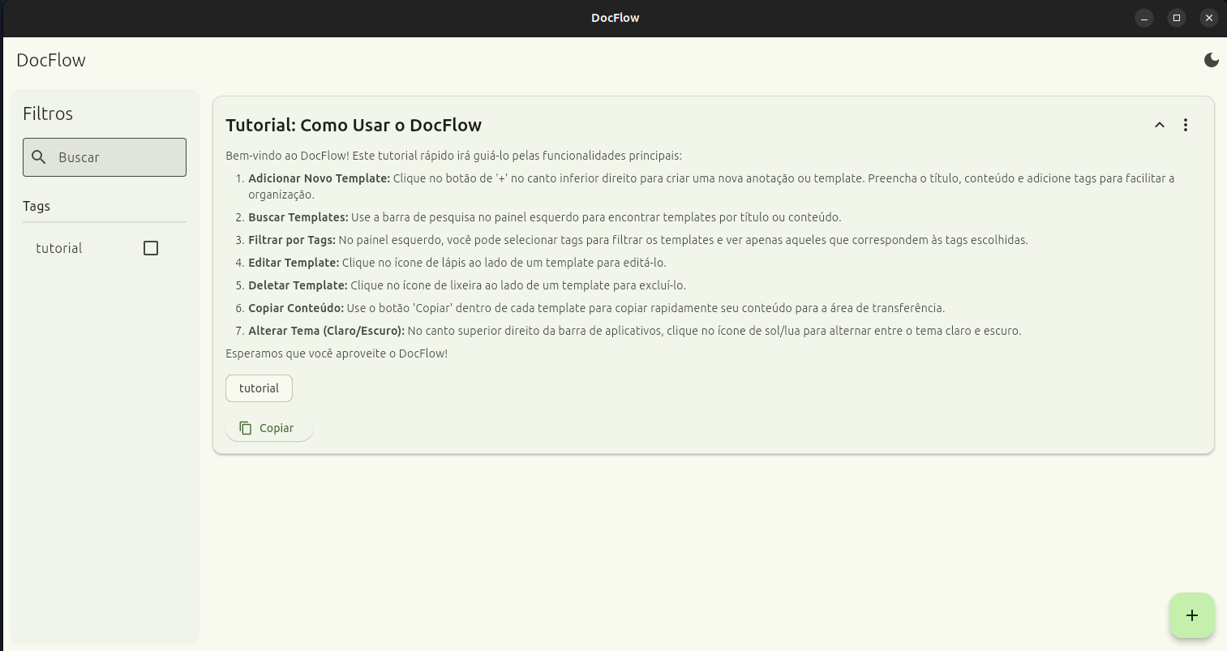
Task: Click the tutorial tag chip on the card
Action: point(259,388)
